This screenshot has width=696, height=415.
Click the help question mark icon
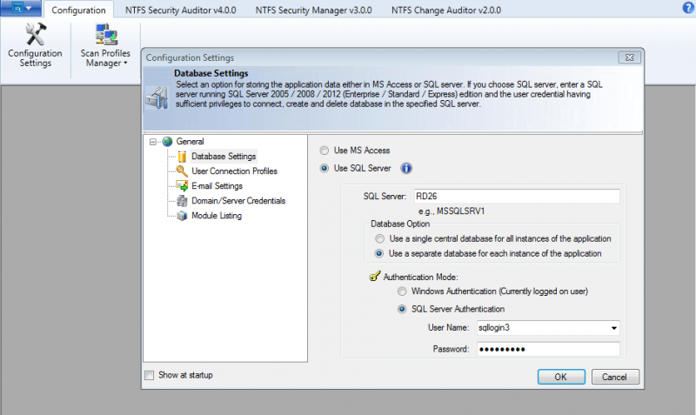[x=688, y=8]
